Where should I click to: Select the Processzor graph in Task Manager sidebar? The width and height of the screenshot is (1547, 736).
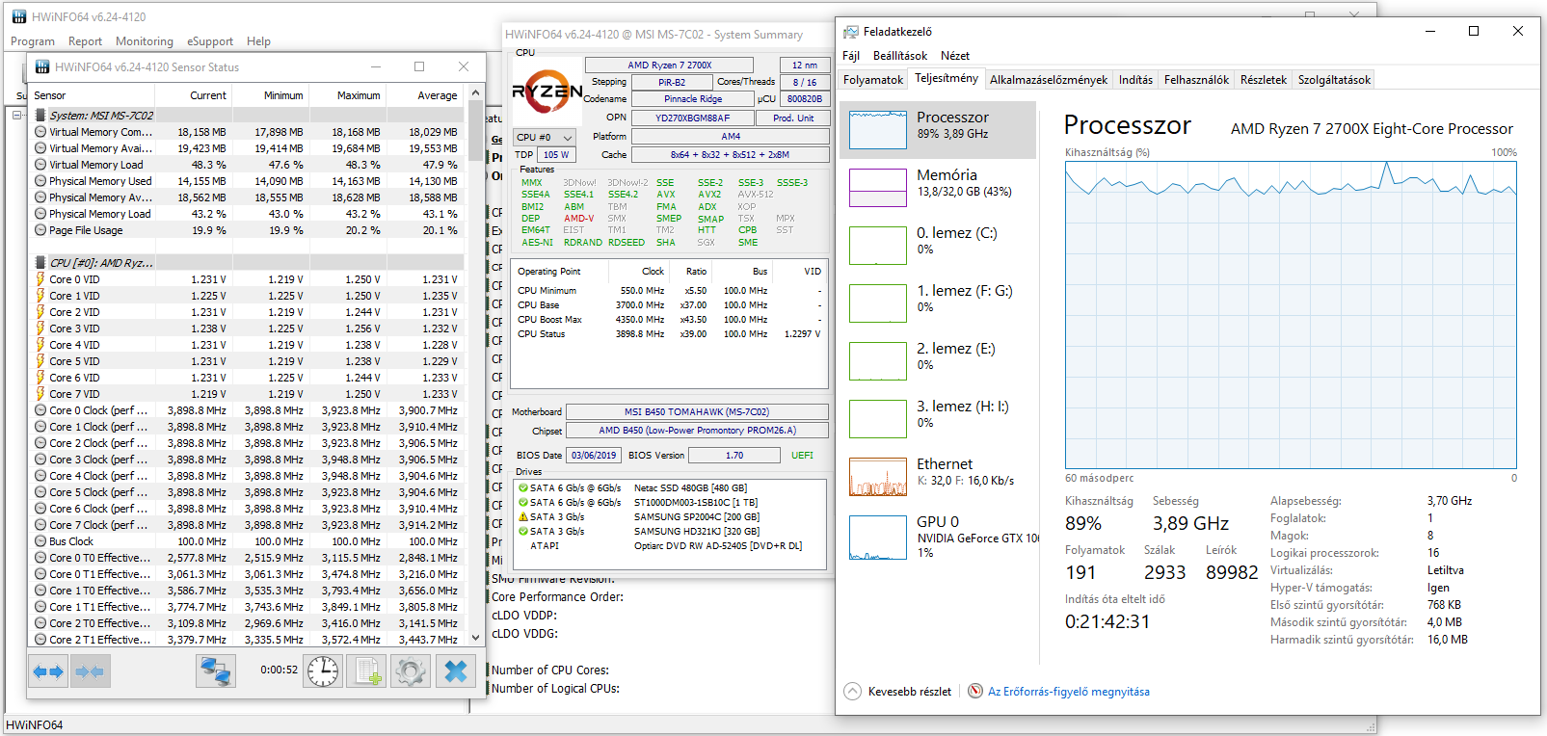tap(878, 129)
